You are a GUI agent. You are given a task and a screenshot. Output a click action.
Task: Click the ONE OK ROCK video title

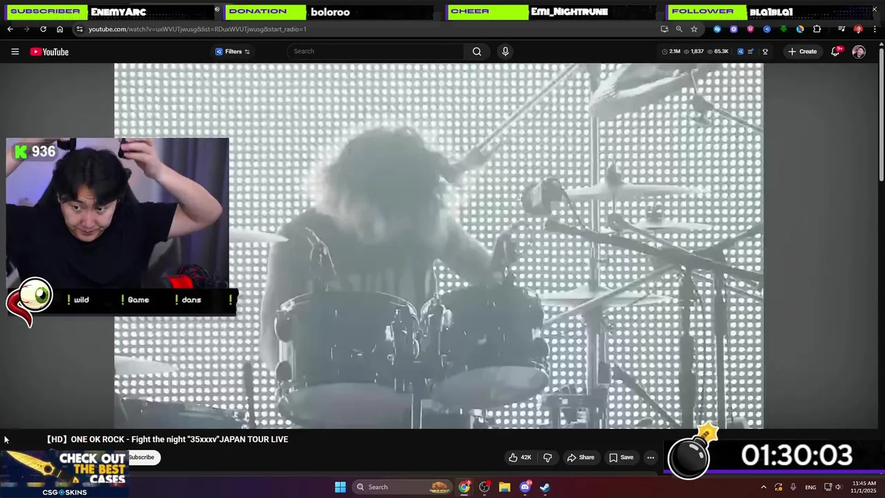[x=167, y=439]
